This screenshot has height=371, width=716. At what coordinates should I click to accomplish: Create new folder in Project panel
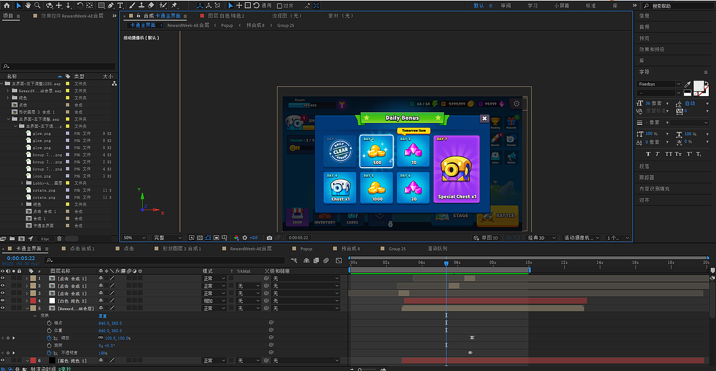pos(12,239)
